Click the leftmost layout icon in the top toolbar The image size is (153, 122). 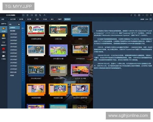click(23, 15)
